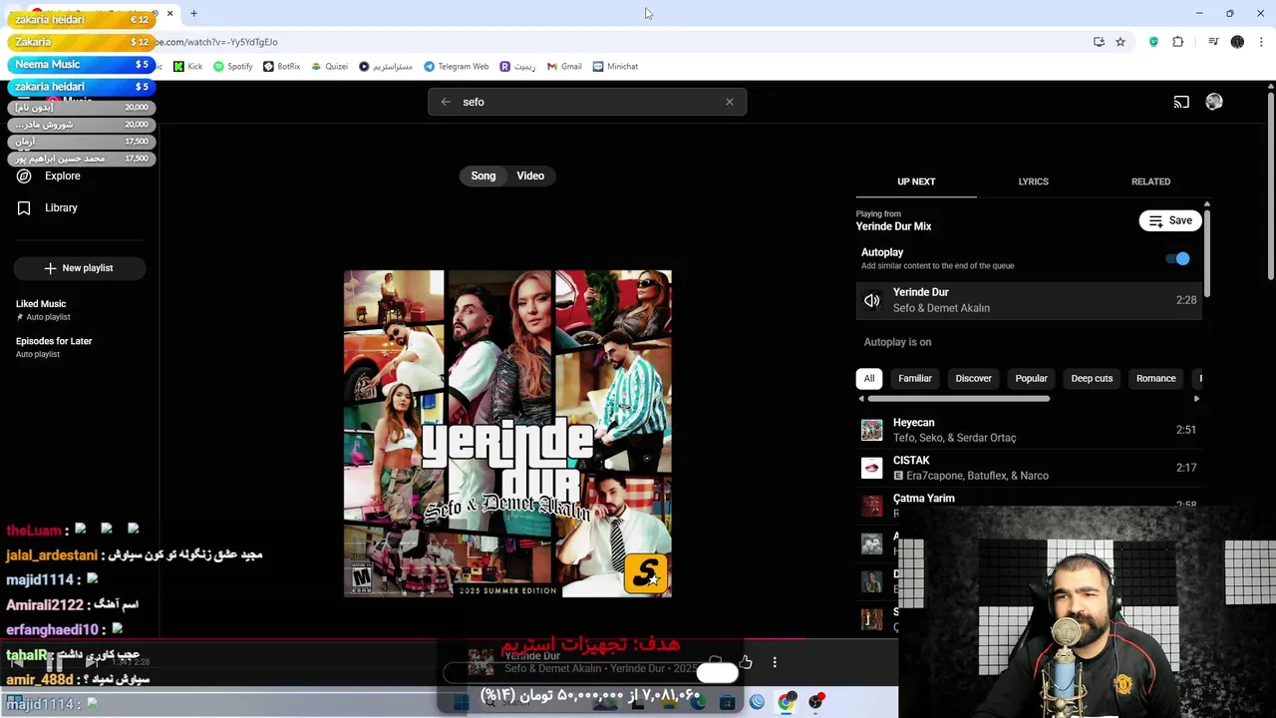The width and height of the screenshot is (1276, 718).
Task: Open the Minichat bookmark
Action: click(x=615, y=67)
